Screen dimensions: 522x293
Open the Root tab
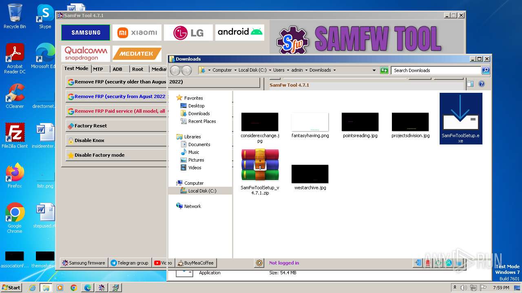(x=139, y=69)
